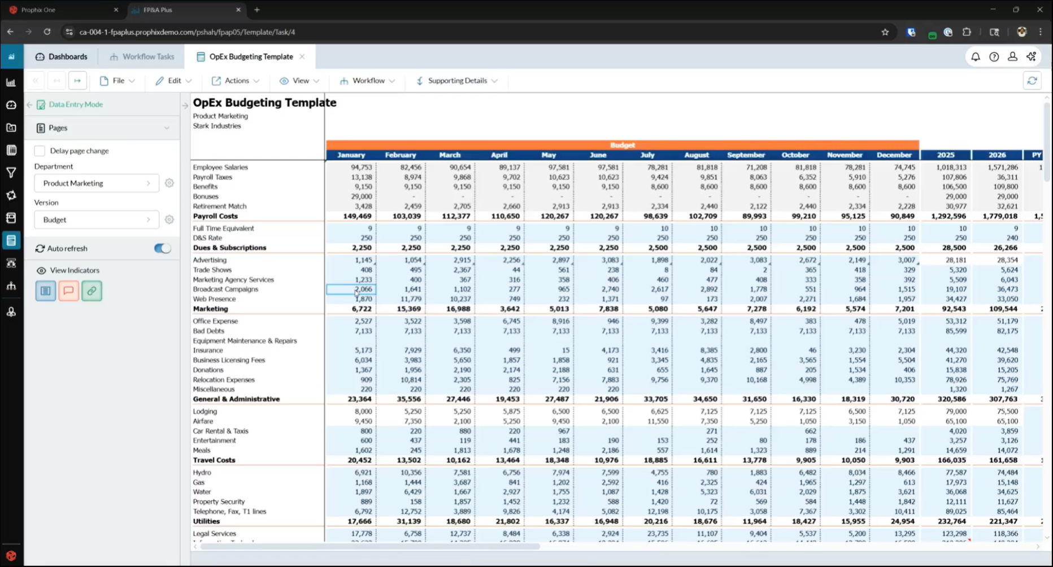Screen dimensions: 1053x567
Task: Open the Product Marketing department dropdown
Action: pos(96,183)
